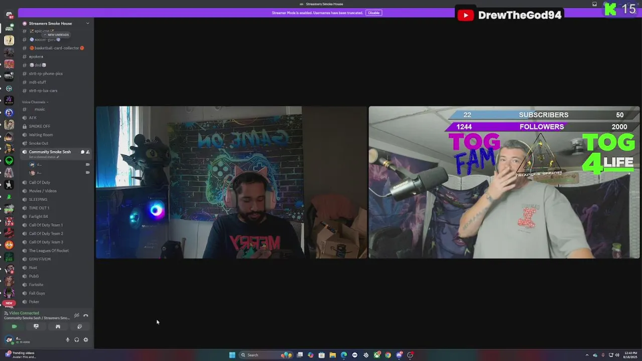Click Set a channel status link
642x361 pixels.
(x=44, y=157)
